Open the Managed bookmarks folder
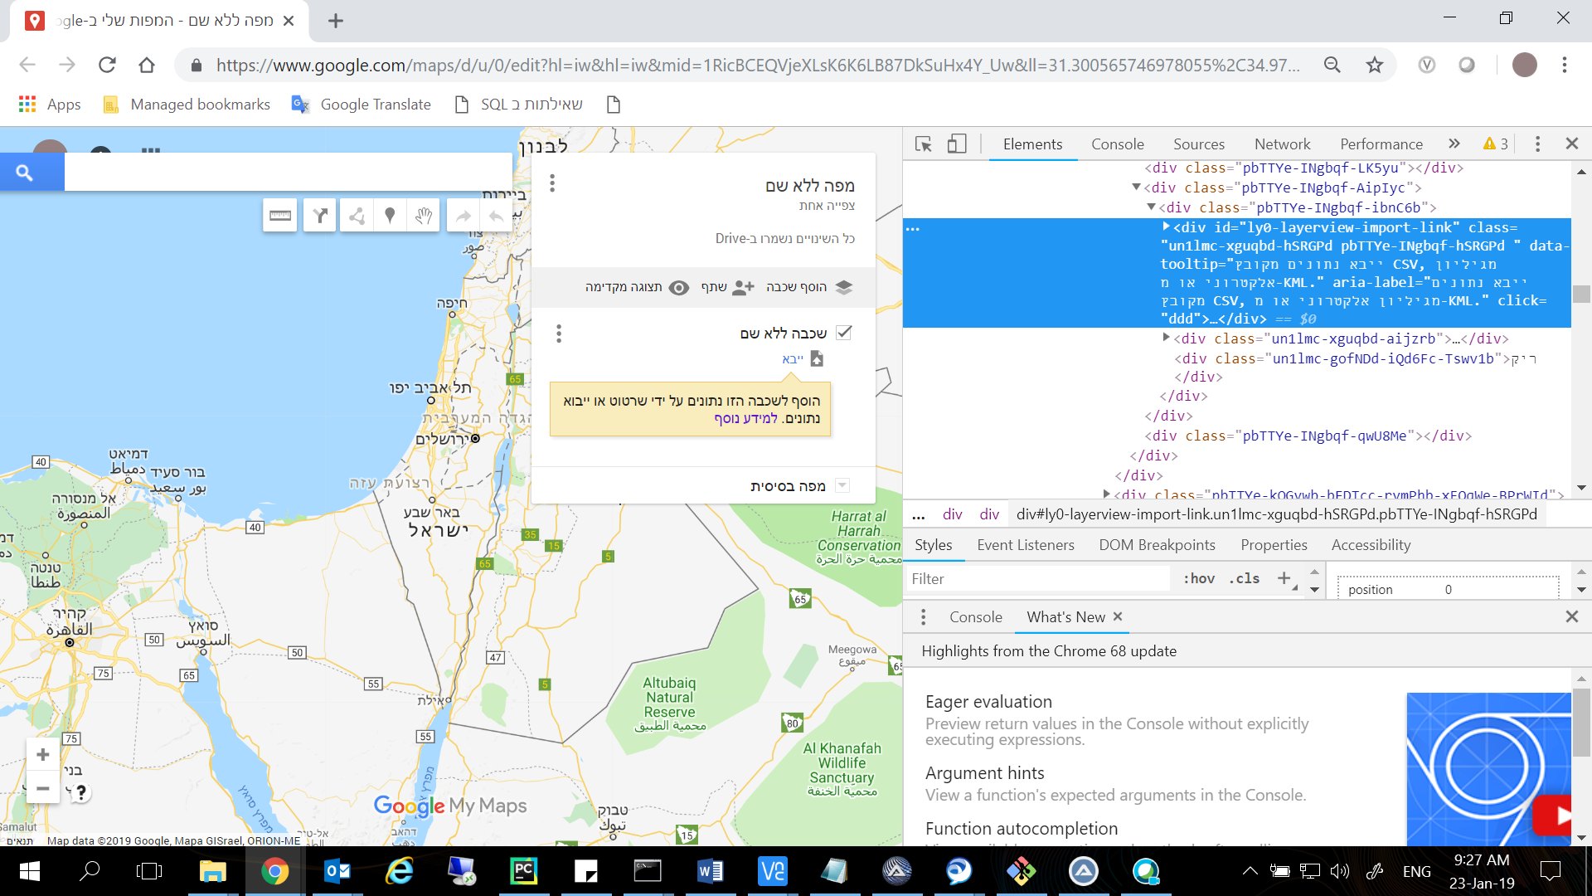This screenshot has width=1592, height=896. (x=186, y=105)
